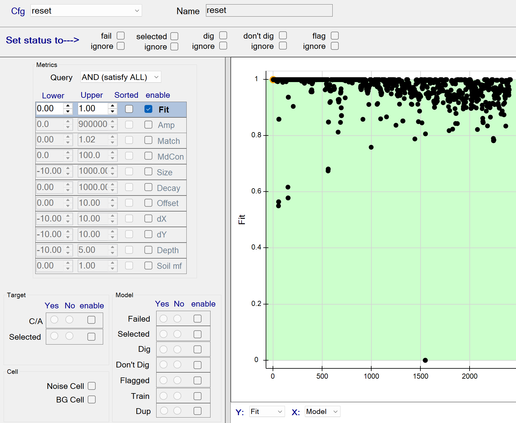Image resolution: width=516 pixels, height=423 pixels.
Task: Enable the Model Failed filter checkbox
Action: click(x=198, y=319)
